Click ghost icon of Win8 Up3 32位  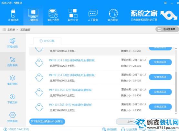[39, 63]
